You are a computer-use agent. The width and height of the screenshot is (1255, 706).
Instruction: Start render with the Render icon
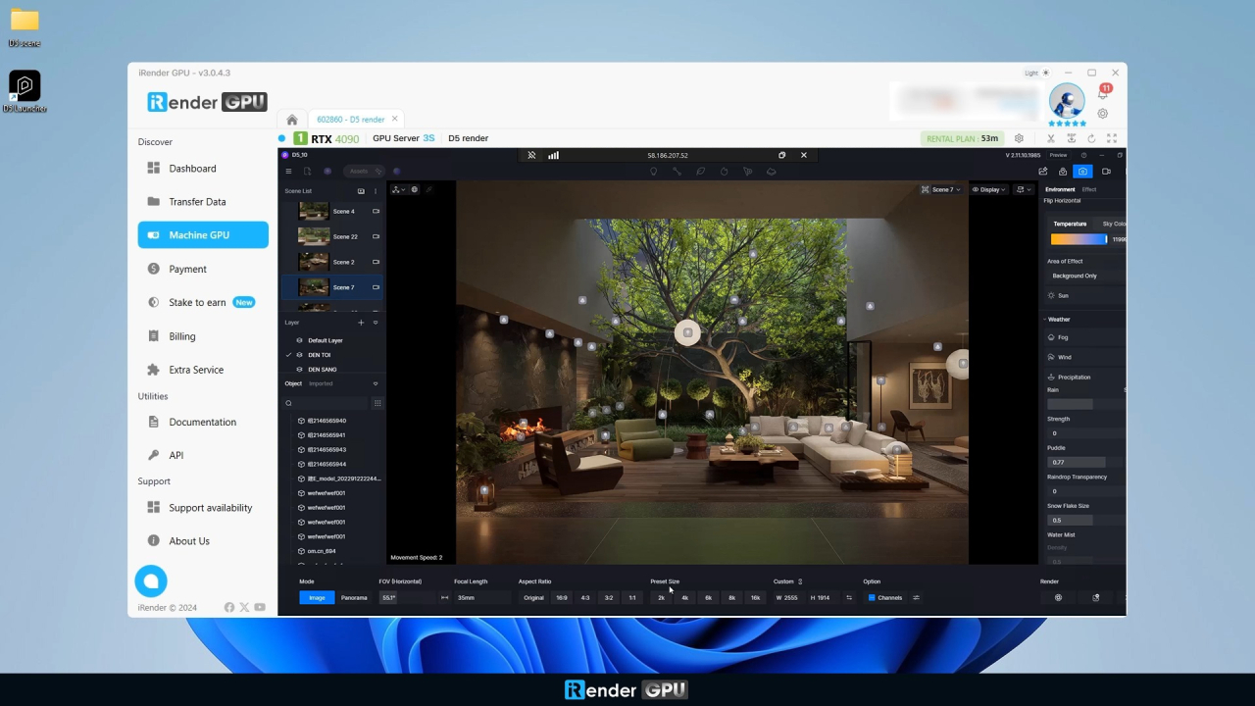[x=1058, y=597]
